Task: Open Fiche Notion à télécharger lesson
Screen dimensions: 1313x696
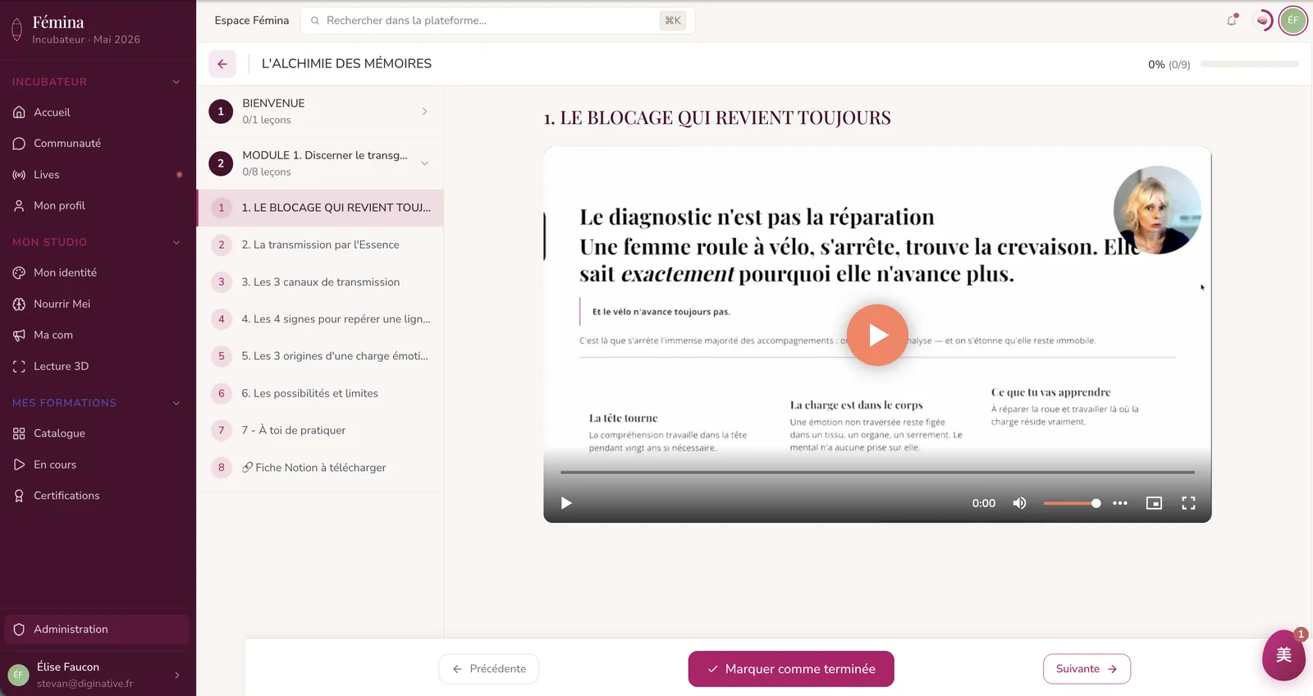Action: [x=320, y=468]
